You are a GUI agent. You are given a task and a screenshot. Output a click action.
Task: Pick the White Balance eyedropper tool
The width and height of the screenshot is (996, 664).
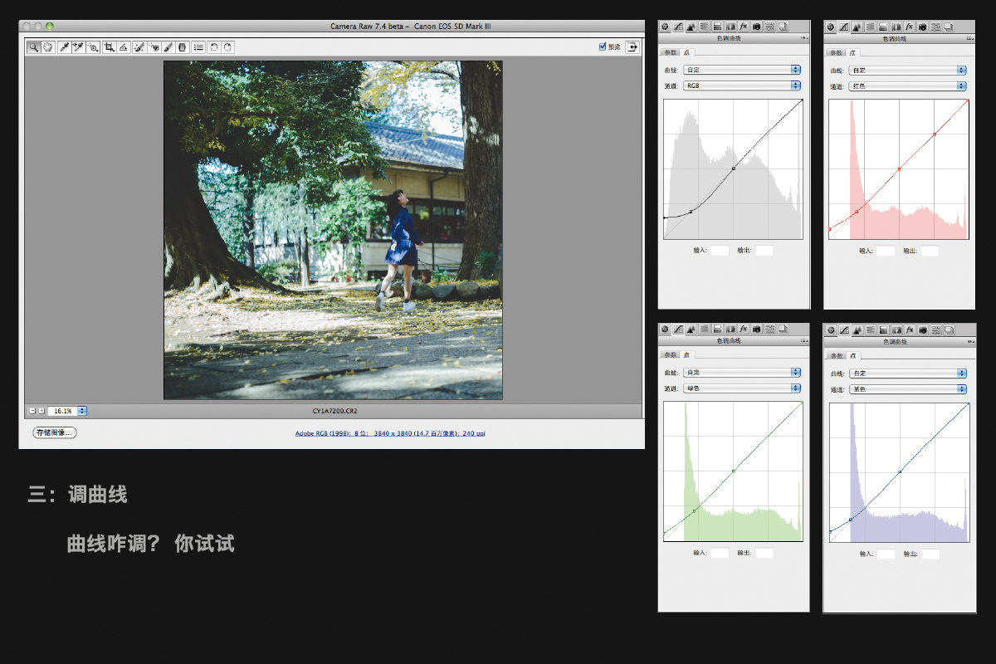coord(64,47)
